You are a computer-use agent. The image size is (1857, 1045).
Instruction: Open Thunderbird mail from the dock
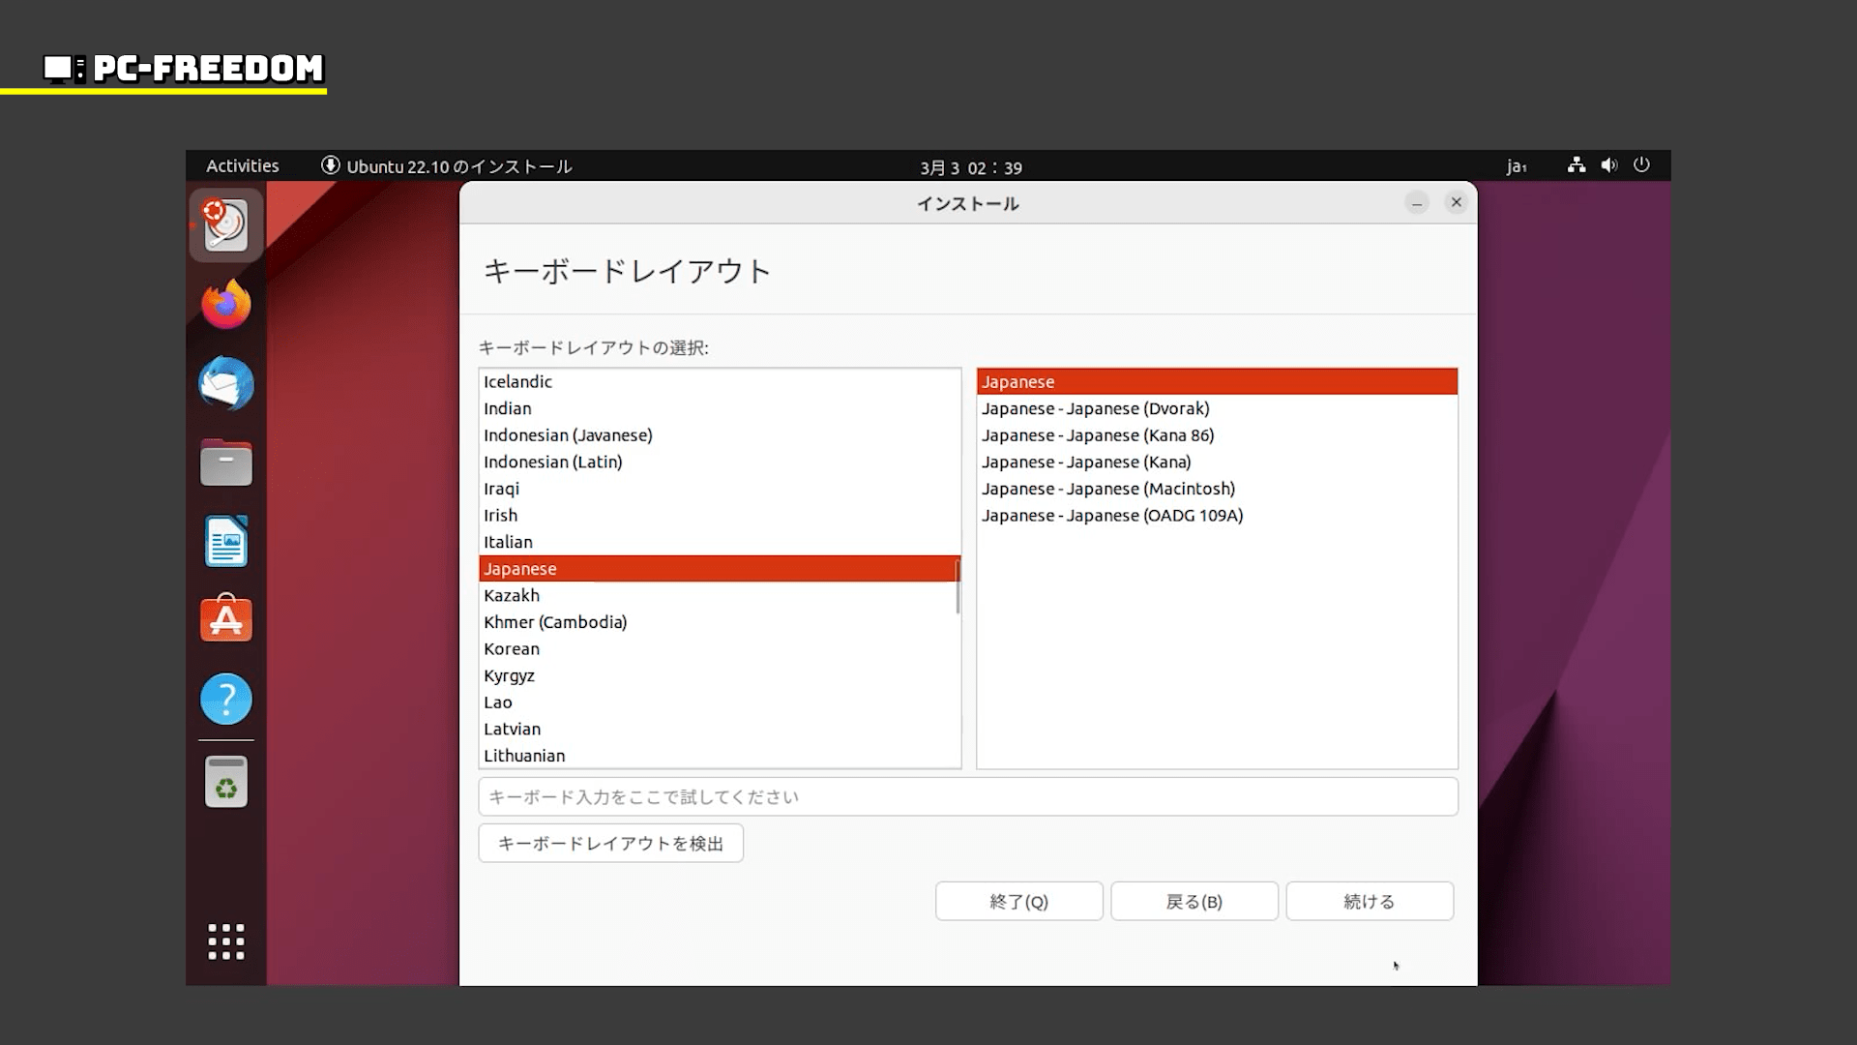(225, 383)
